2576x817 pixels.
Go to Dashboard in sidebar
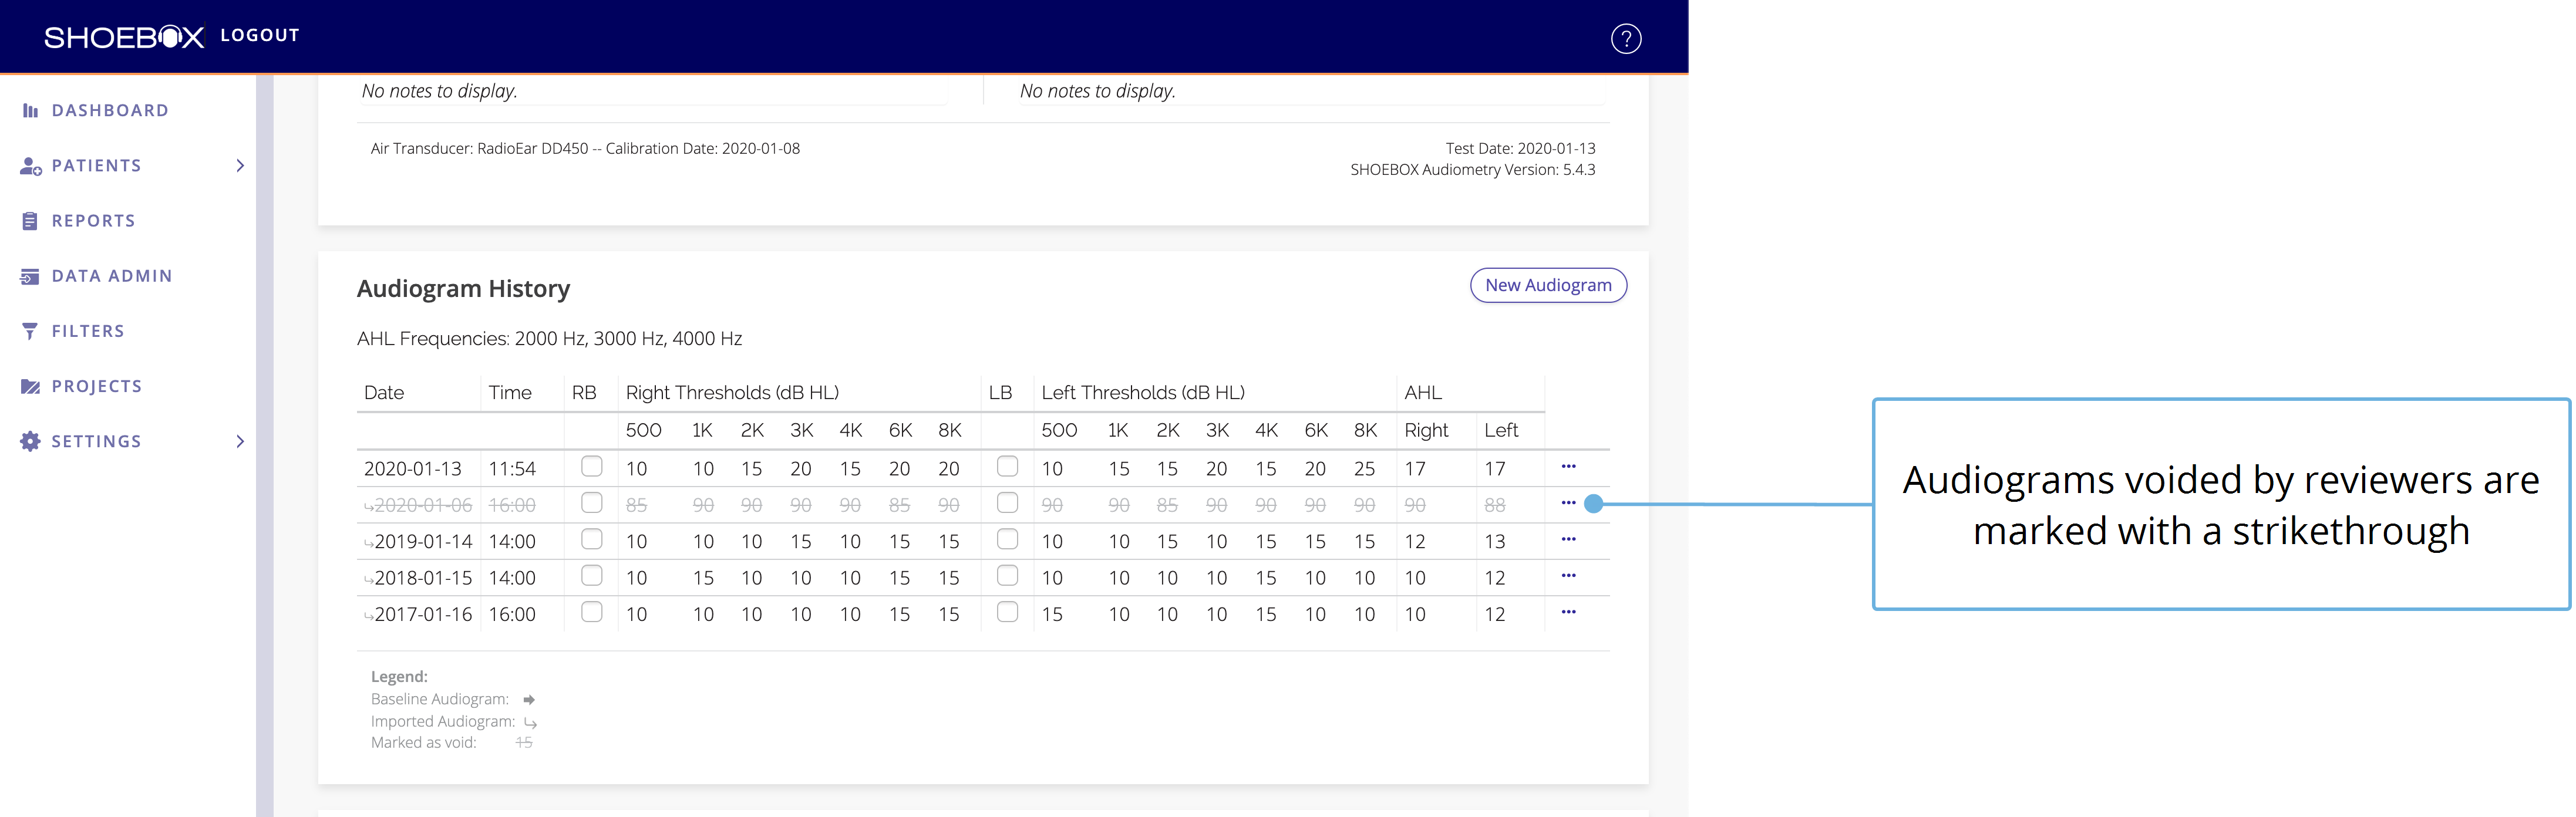point(110,111)
